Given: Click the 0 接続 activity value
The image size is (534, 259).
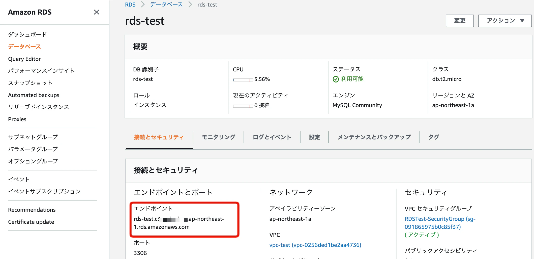Looking at the screenshot, I should tap(262, 105).
